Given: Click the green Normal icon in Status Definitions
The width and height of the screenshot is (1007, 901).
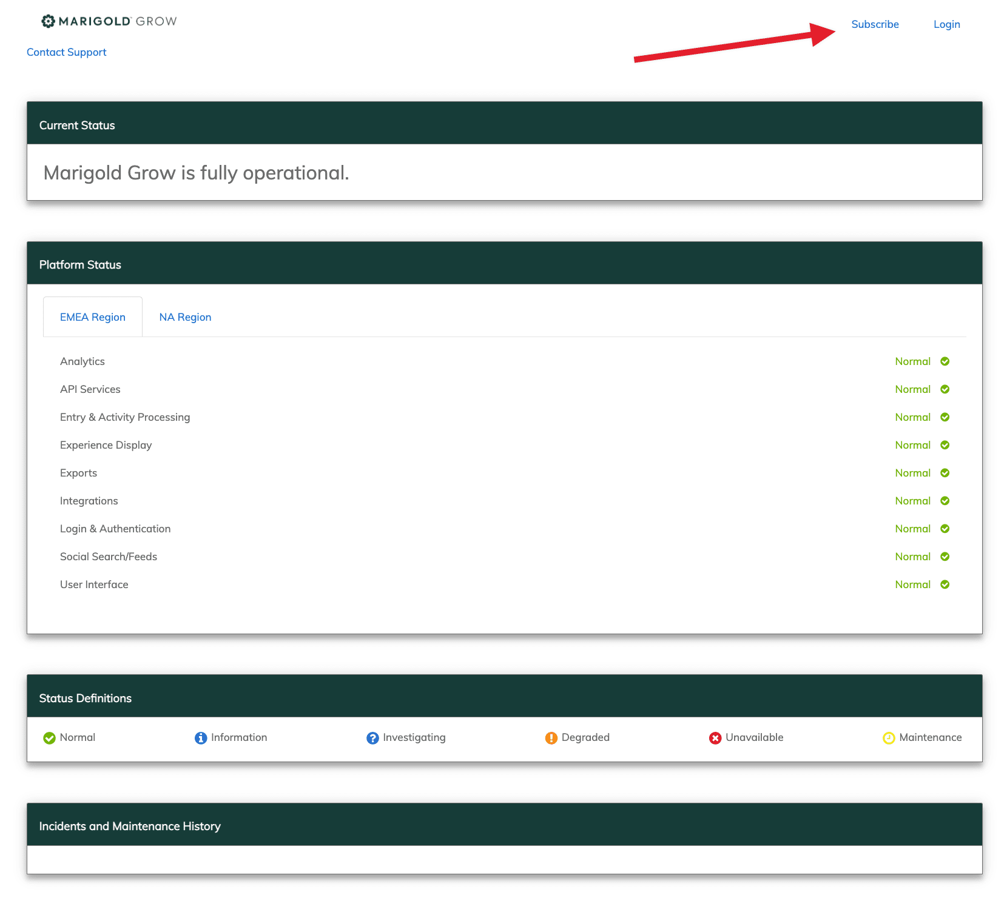Looking at the screenshot, I should click(x=50, y=738).
